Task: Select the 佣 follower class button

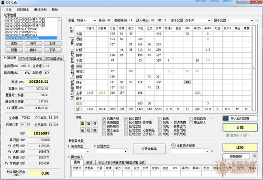Action: point(95,130)
